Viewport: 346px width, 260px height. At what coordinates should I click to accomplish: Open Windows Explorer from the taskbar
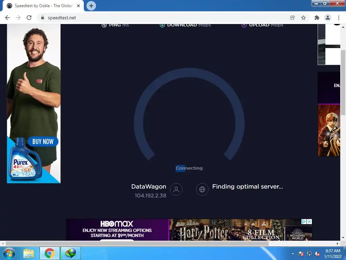(x=29, y=253)
